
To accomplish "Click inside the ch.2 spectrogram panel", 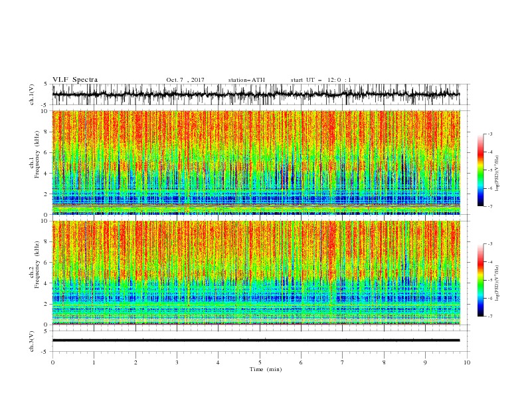I will [256, 273].
